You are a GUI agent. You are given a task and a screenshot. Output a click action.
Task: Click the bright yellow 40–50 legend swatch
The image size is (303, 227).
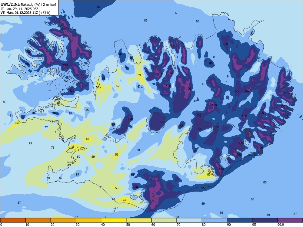click(x=114, y=220)
